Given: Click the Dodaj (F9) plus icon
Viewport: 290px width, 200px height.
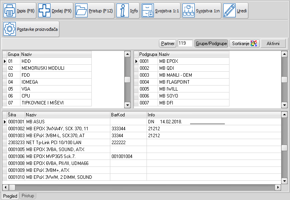Looking at the screenshot, I should (x=44, y=10).
